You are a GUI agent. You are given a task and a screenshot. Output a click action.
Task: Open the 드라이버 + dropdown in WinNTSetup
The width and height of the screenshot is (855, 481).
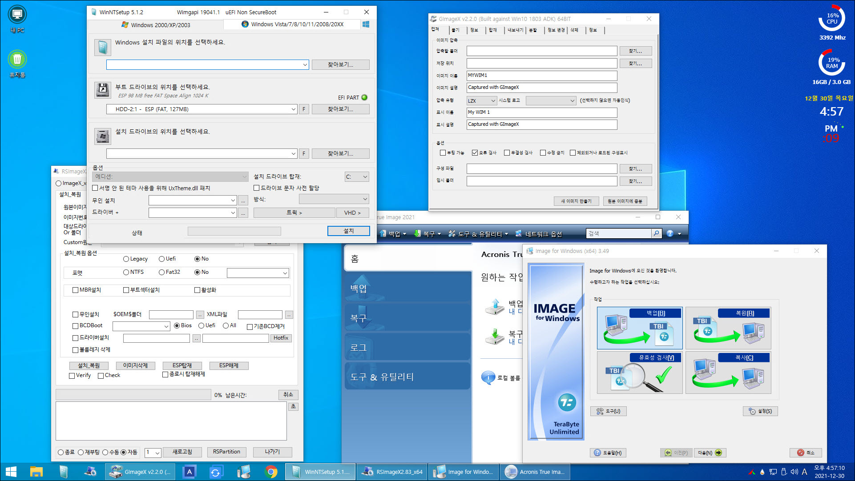[192, 213]
